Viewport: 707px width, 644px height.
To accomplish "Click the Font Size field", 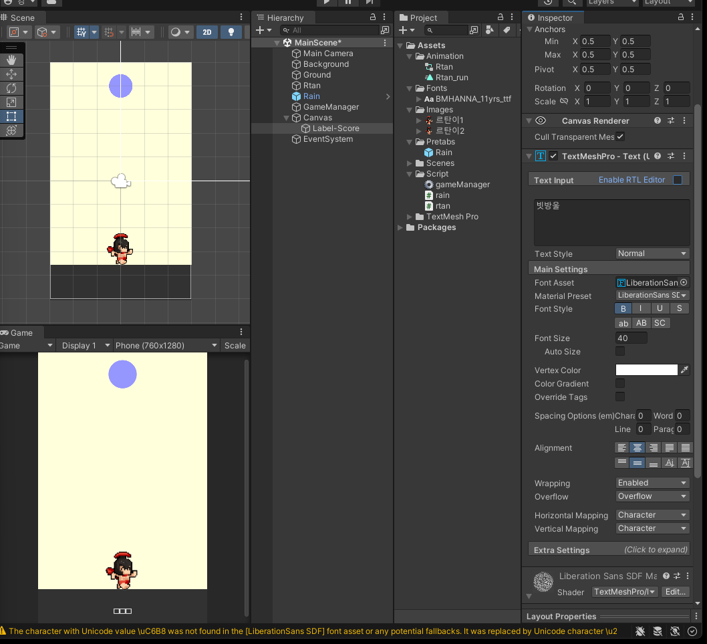I will [631, 338].
